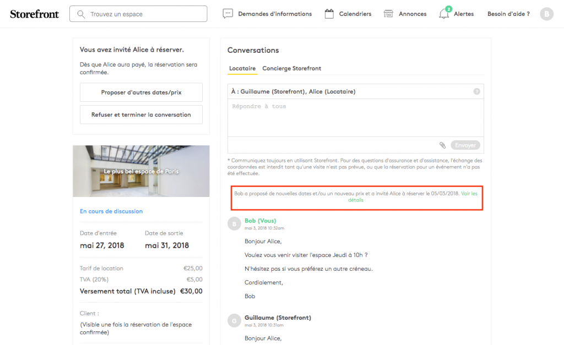Open the Paris space listing thumbnail
Image resolution: width=564 pixels, height=345 pixels.
click(x=141, y=171)
